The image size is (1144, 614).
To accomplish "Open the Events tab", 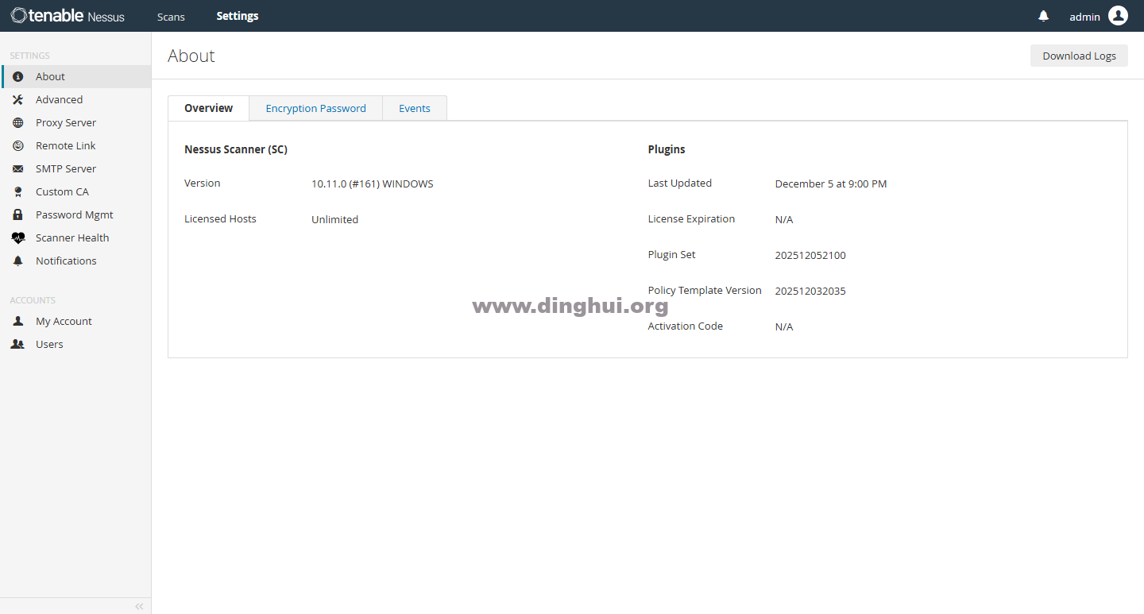I will tap(414, 109).
